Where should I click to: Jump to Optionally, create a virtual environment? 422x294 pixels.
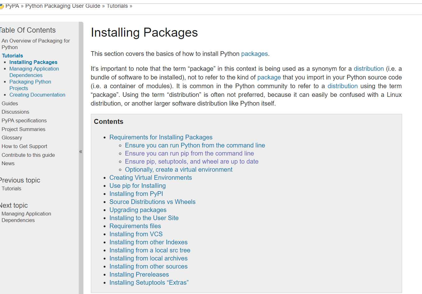[179, 170]
